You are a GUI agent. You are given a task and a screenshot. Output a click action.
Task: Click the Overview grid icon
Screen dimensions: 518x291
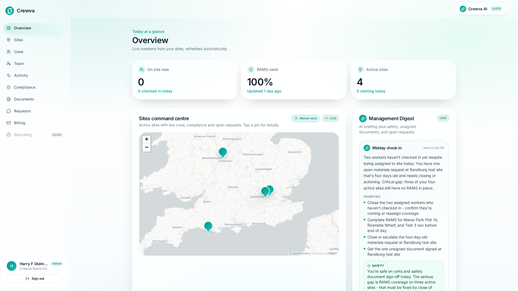9,28
